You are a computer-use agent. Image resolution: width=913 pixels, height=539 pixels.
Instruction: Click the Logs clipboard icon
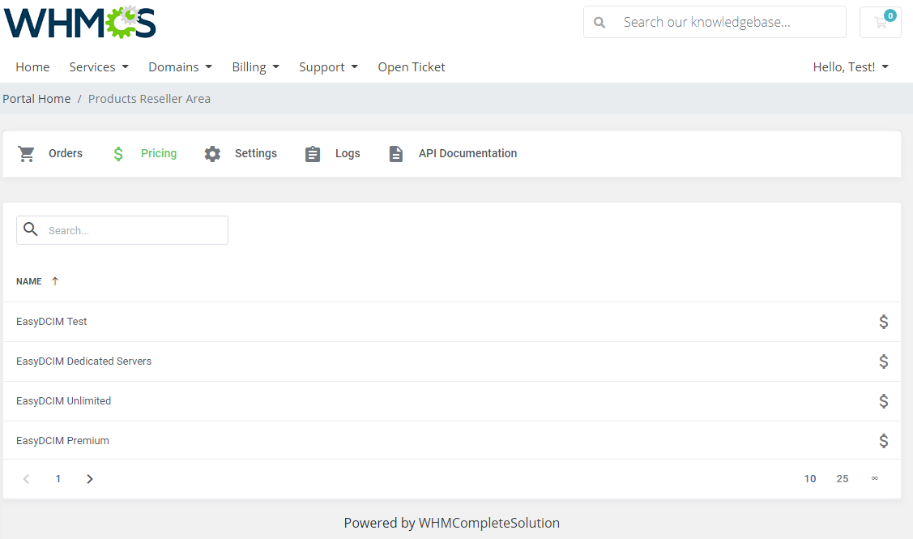tap(313, 154)
